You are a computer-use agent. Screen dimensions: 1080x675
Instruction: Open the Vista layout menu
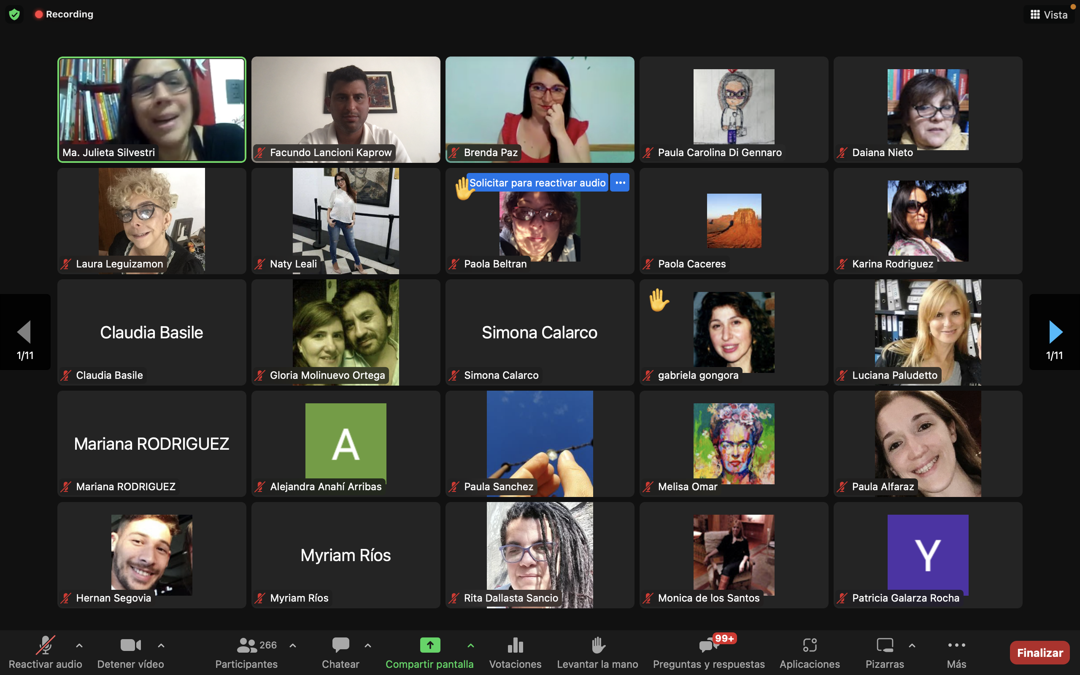(x=1049, y=15)
